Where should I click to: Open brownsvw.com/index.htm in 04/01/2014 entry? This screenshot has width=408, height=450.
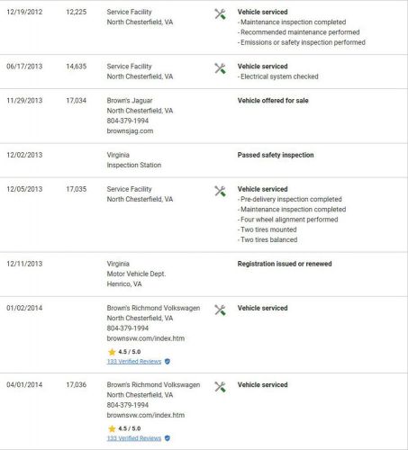146,415
